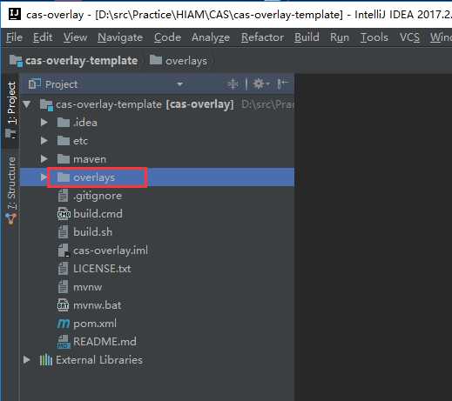The width and height of the screenshot is (452, 401).
Task: Open the Navigate menu
Action: (120, 37)
